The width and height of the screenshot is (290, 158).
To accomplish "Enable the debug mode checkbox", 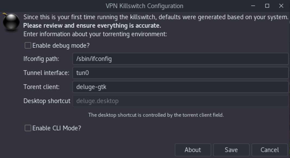I will coord(28,46).
